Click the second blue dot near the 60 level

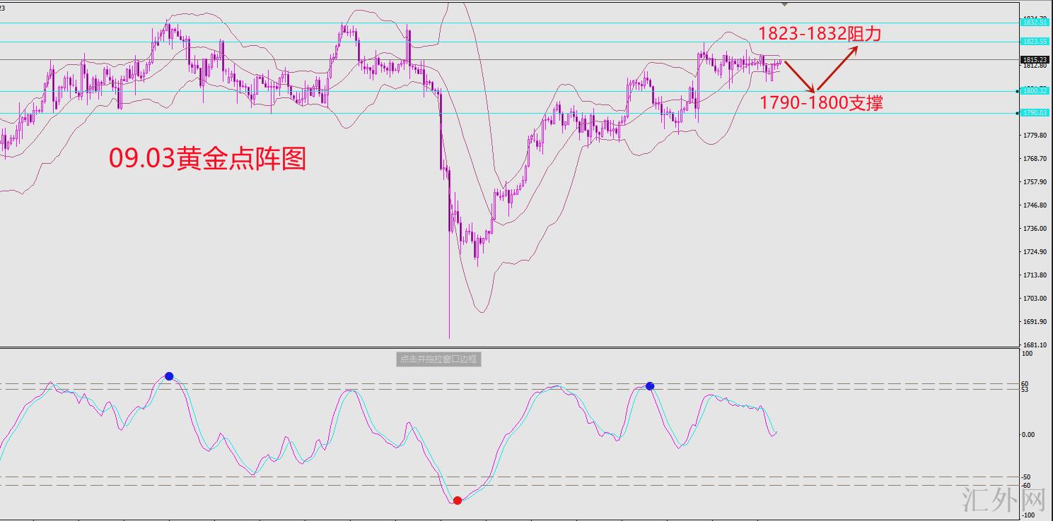pyautogui.click(x=650, y=386)
